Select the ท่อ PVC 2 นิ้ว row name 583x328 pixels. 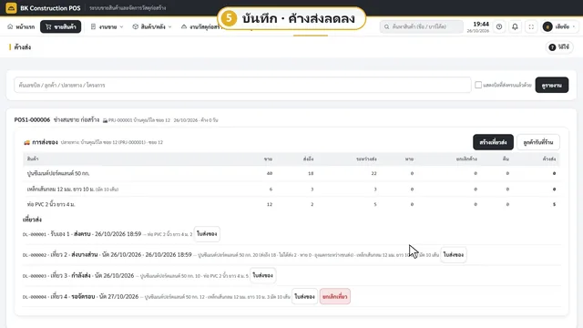(x=51, y=204)
